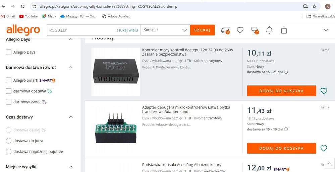The height and width of the screenshot is (172, 335).
Task: Show delivery info for 15 – 21 dni
Action: [286, 72]
